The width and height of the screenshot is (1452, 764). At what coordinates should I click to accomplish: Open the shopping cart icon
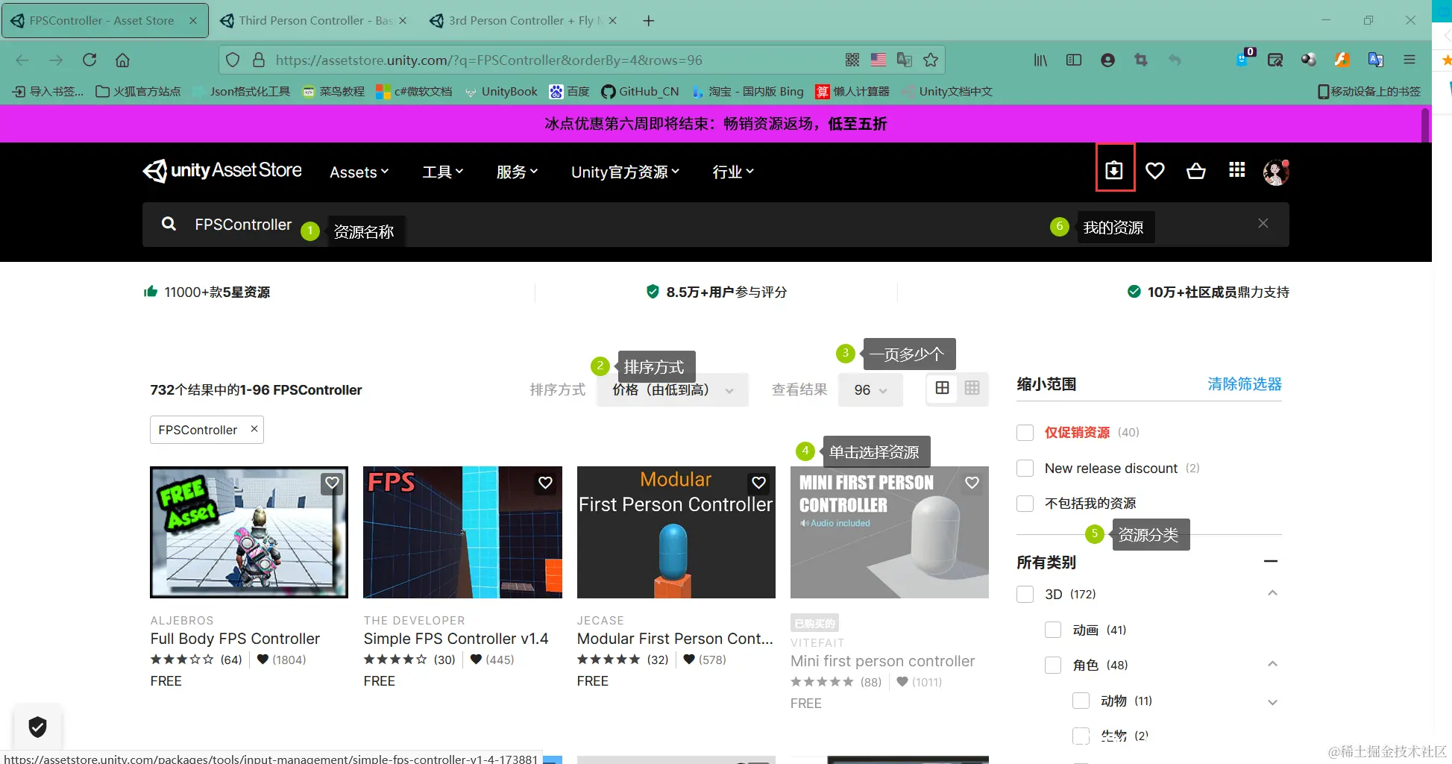1195,171
